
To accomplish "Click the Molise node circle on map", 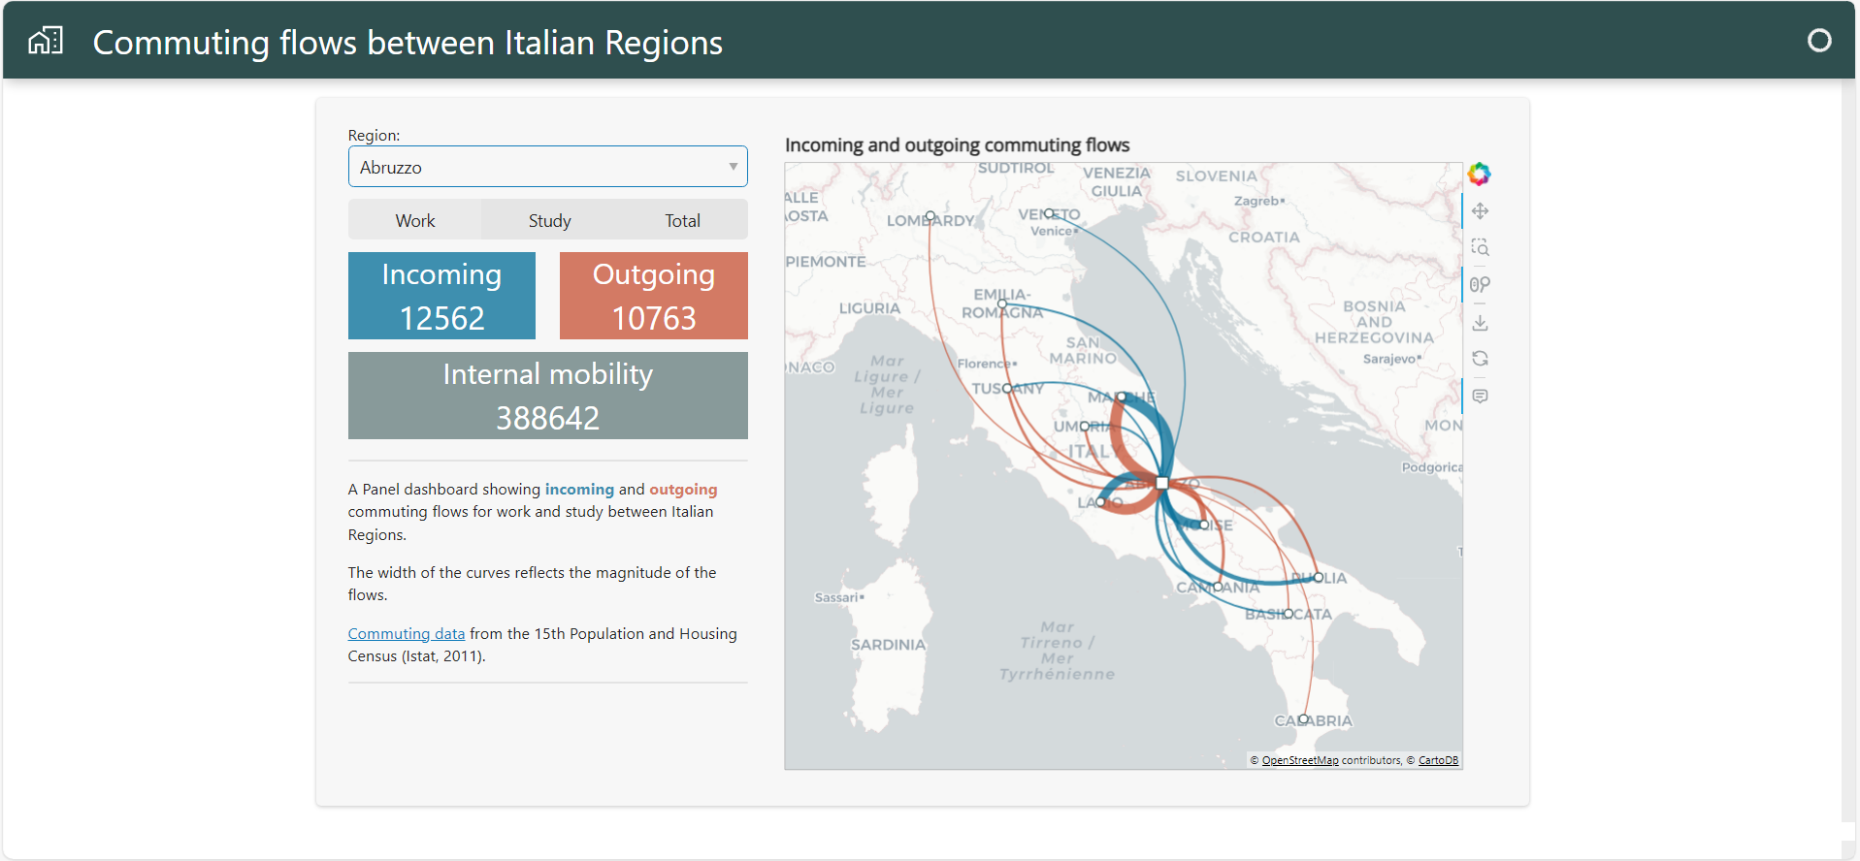I will pos(1204,525).
